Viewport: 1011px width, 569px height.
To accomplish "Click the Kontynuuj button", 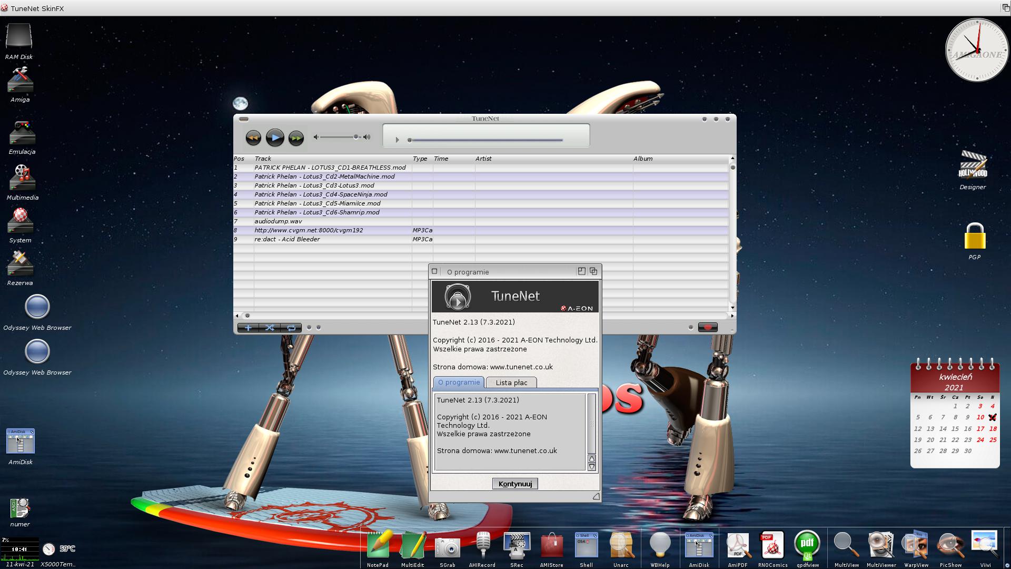I will [515, 484].
